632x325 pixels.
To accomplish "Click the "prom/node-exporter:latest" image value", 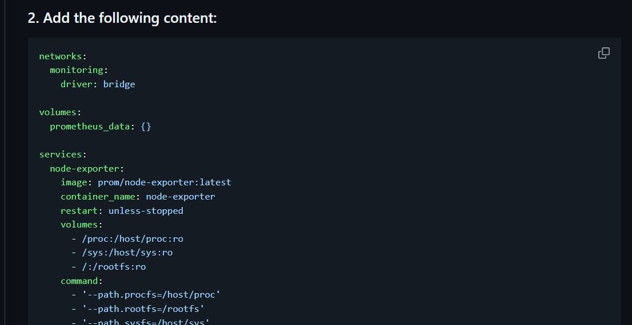I will click(x=165, y=182).
